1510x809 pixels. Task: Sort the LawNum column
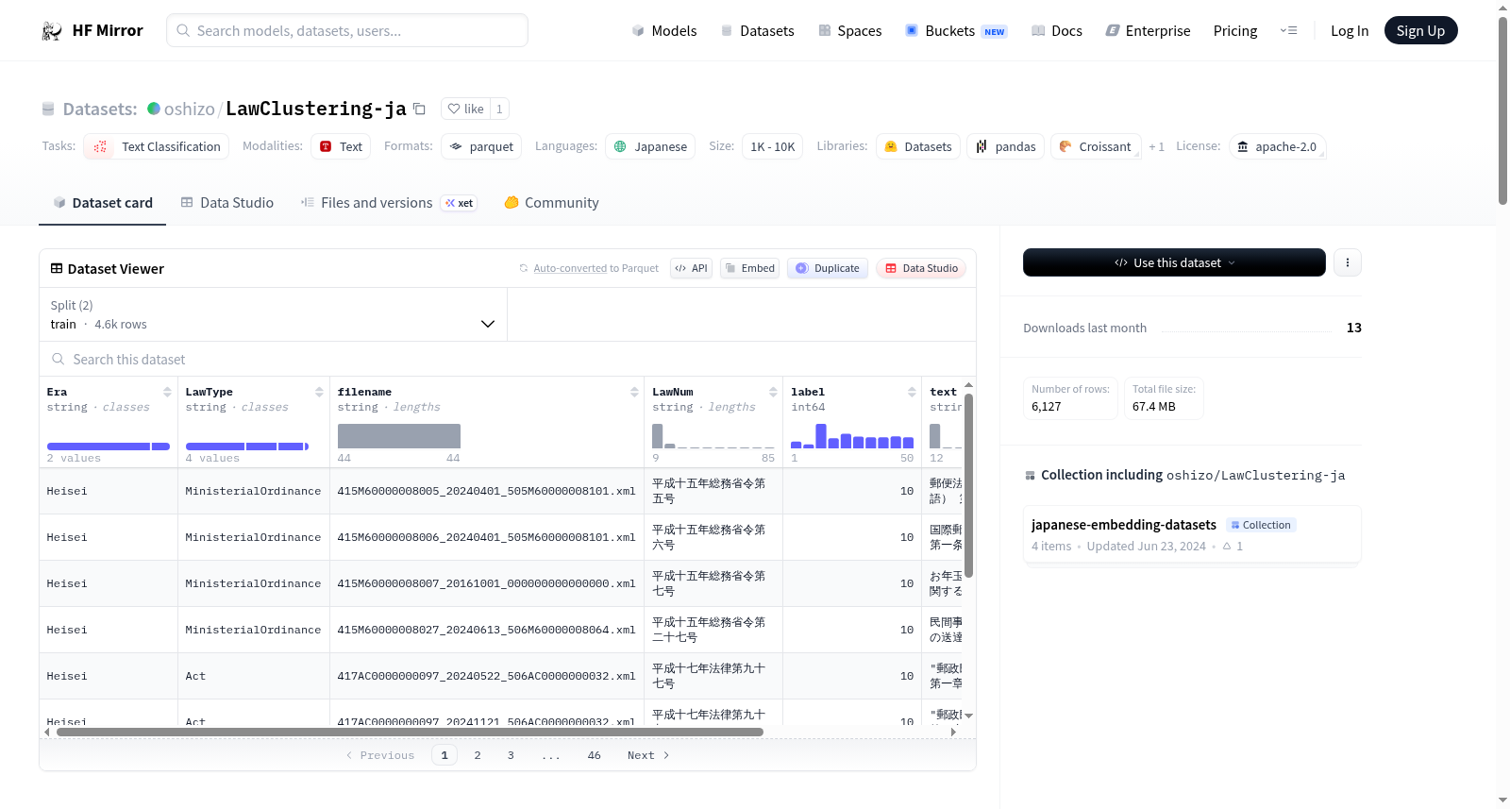pyautogui.click(x=773, y=393)
